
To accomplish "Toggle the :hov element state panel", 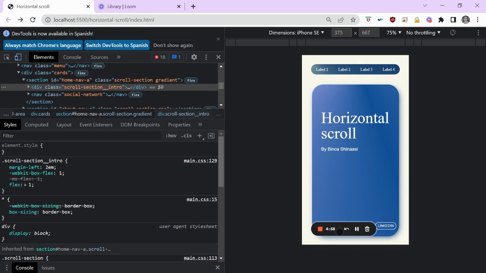I will pos(171,136).
